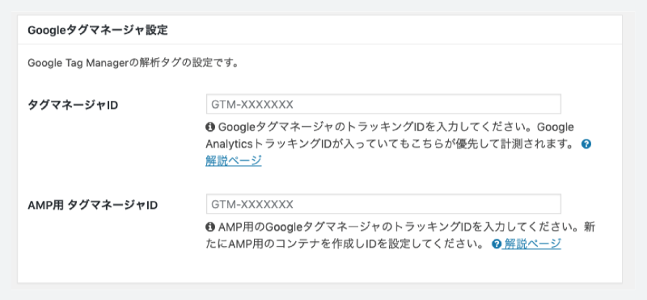Click the blue help icon beside AMP 解説ページ
Screen dimensions: 647x300
pyautogui.click(x=497, y=244)
